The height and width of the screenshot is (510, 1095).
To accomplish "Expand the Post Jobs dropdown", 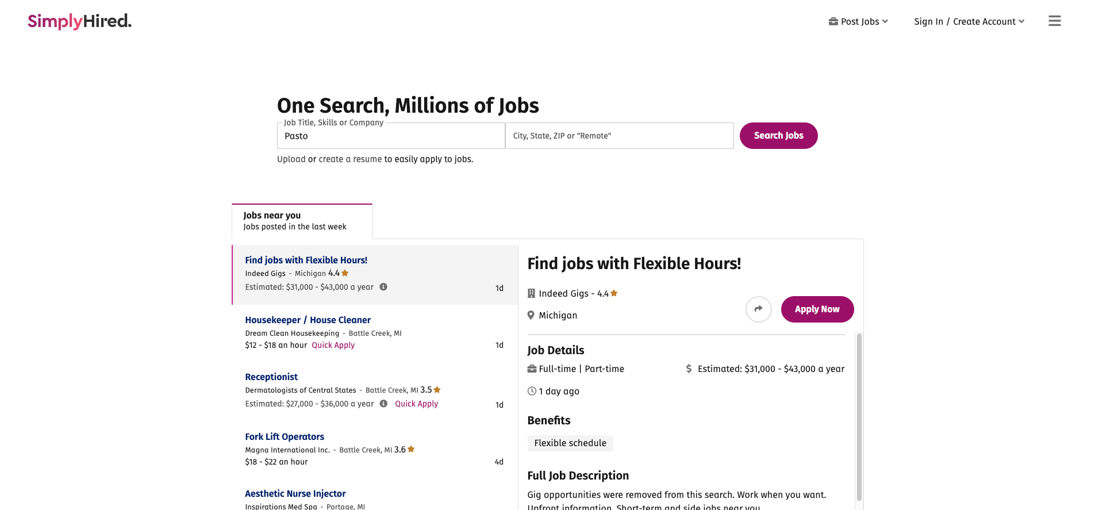I will 859,21.
